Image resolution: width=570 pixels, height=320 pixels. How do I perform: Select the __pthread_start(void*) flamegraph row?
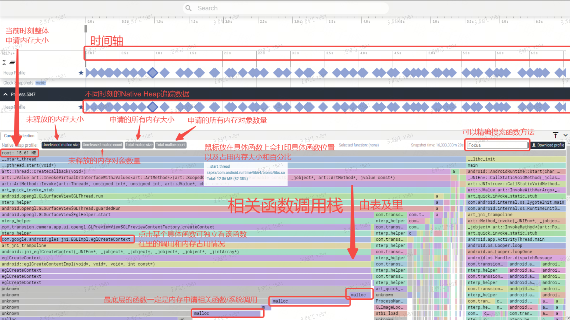pos(233,165)
